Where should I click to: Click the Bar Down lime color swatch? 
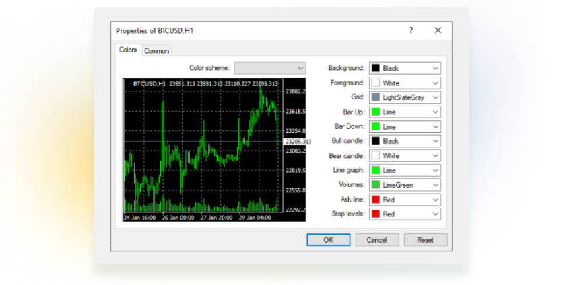click(375, 126)
